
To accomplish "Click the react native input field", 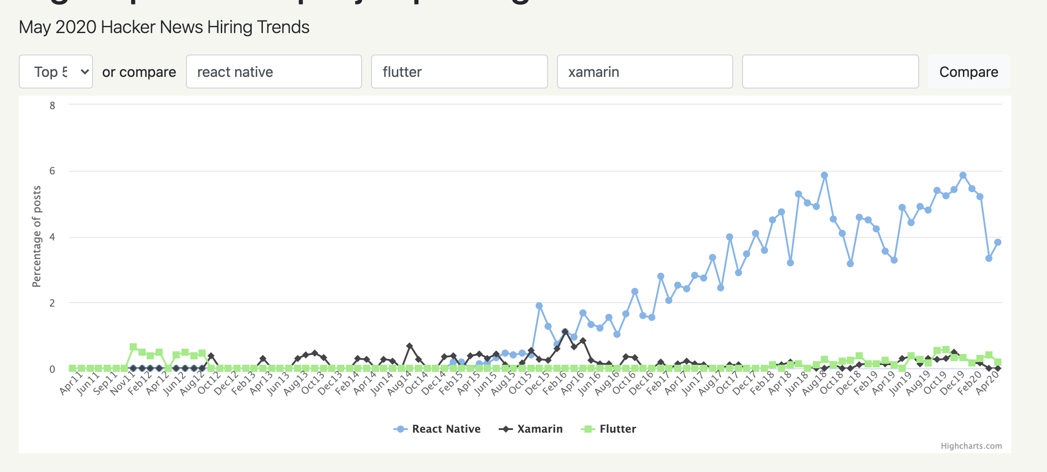I will pyautogui.click(x=274, y=72).
